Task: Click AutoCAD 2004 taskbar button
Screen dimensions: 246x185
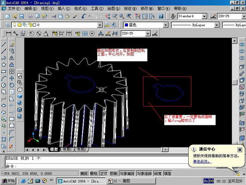Action: [x=81, y=181]
